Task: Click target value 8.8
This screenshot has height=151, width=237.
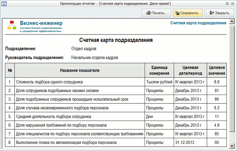Action: 217,82
